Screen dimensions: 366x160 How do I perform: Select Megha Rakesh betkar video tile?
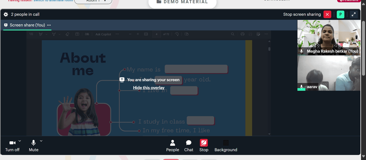coord(329,38)
